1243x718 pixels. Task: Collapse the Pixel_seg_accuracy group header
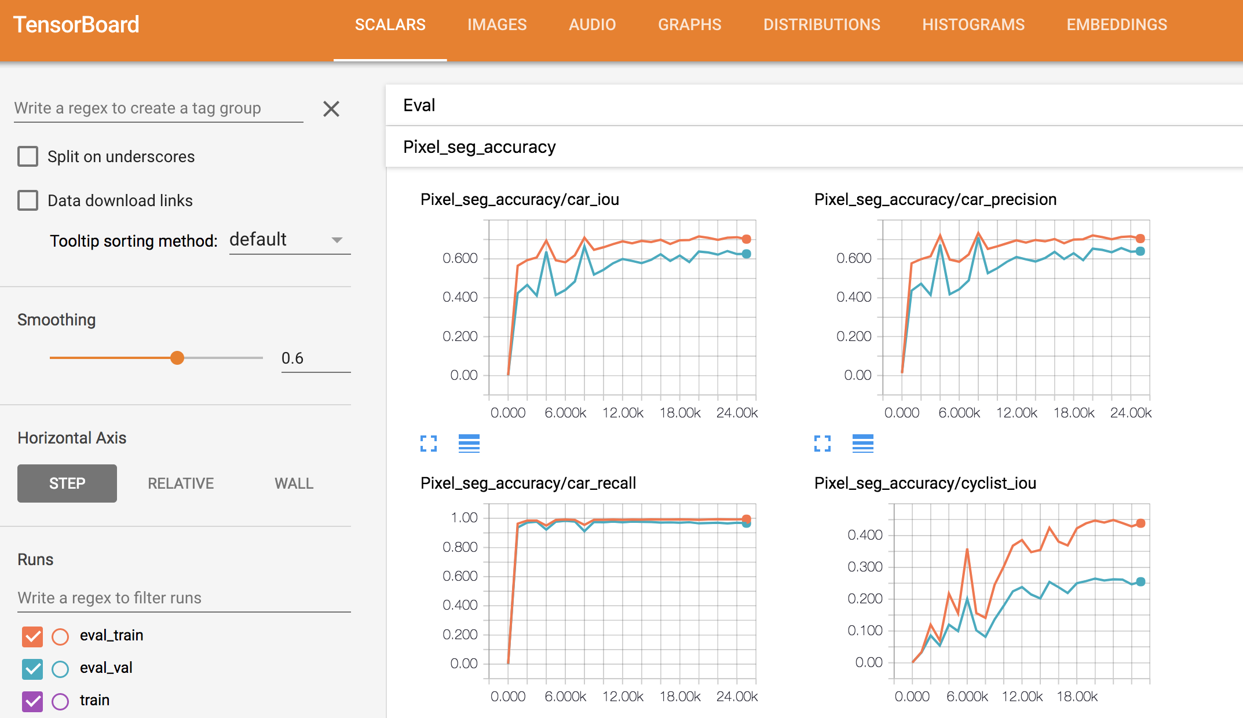(x=479, y=147)
